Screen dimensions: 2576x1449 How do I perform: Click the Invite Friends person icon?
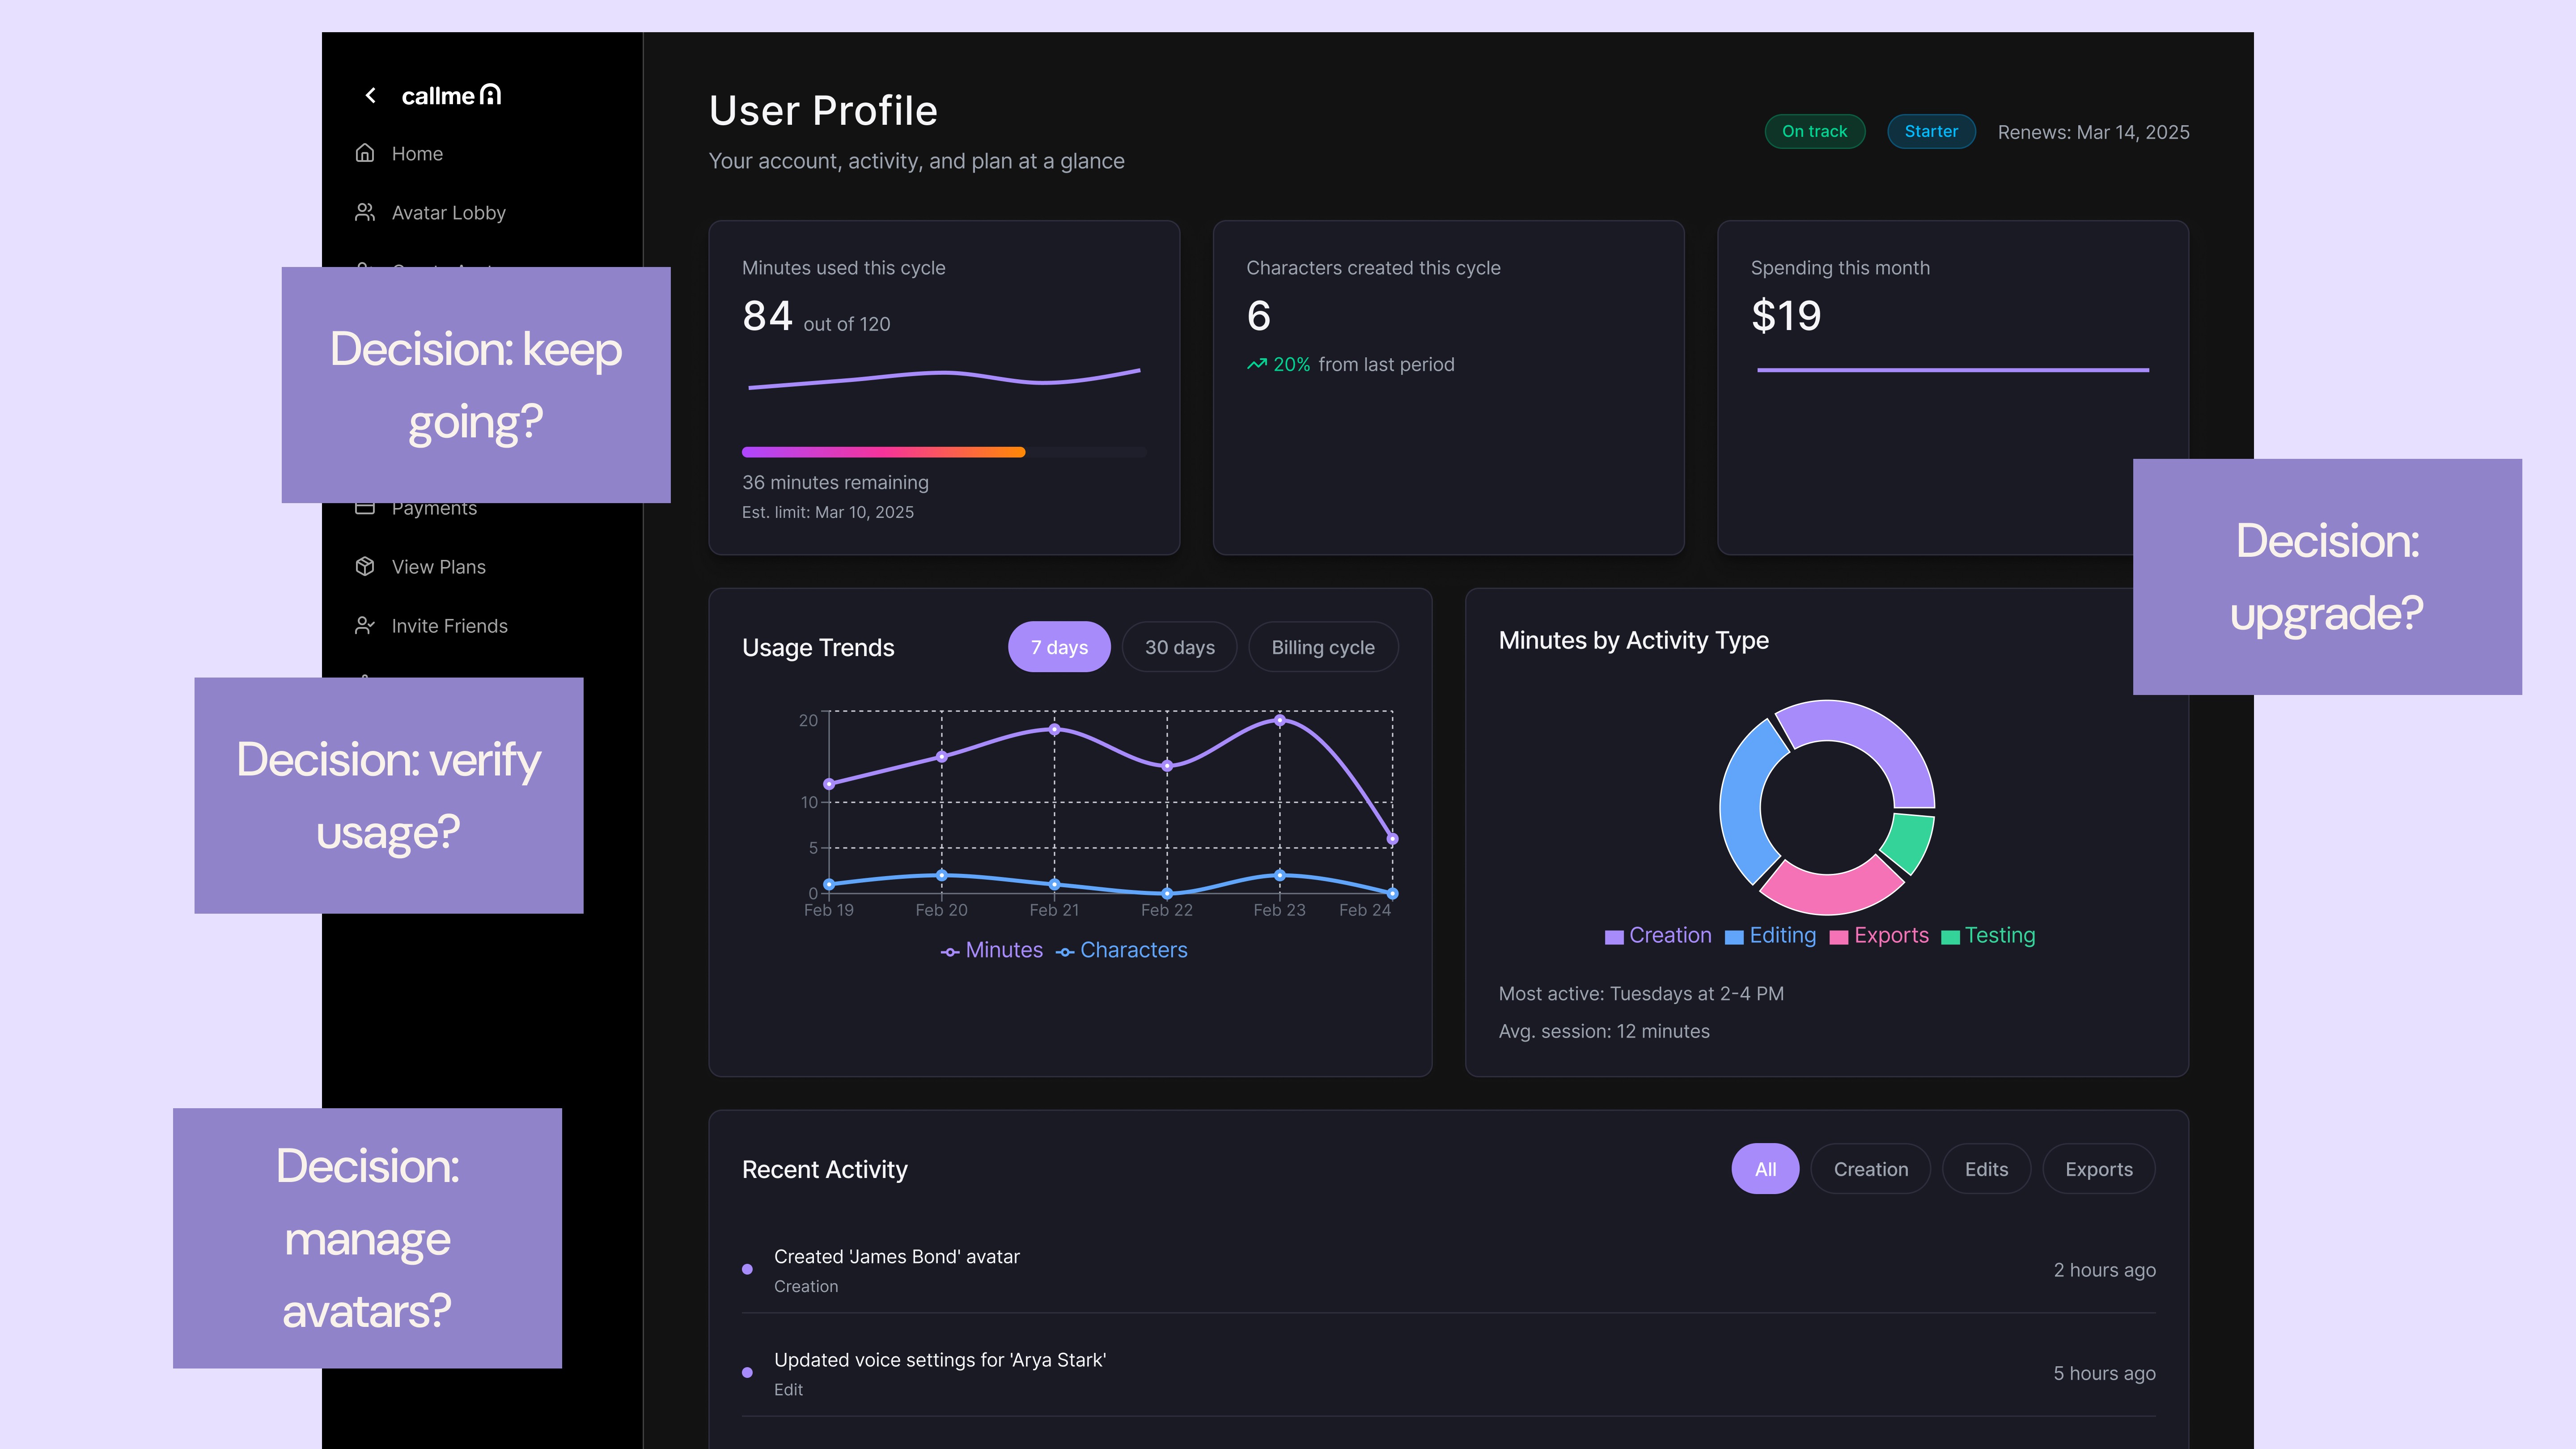pyautogui.click(x=365, y=625)
